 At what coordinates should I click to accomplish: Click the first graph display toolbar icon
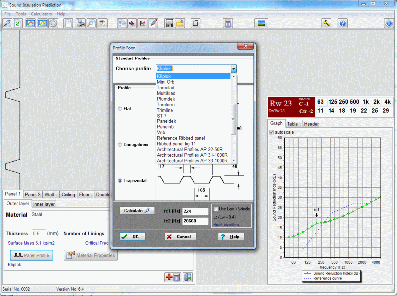click(30, 23)
